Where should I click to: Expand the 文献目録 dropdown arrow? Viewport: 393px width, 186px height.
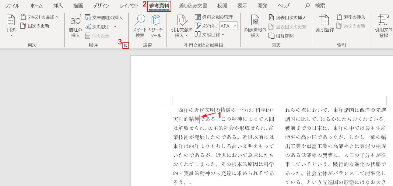tap(223, 35)
